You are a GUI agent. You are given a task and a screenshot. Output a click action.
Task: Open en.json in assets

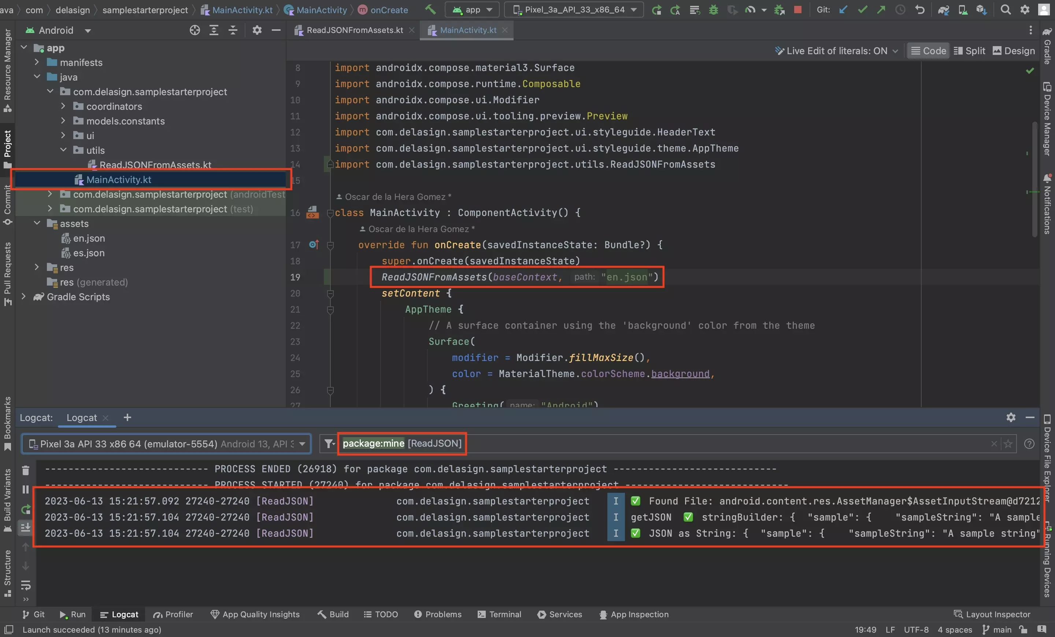pos(89,238)
